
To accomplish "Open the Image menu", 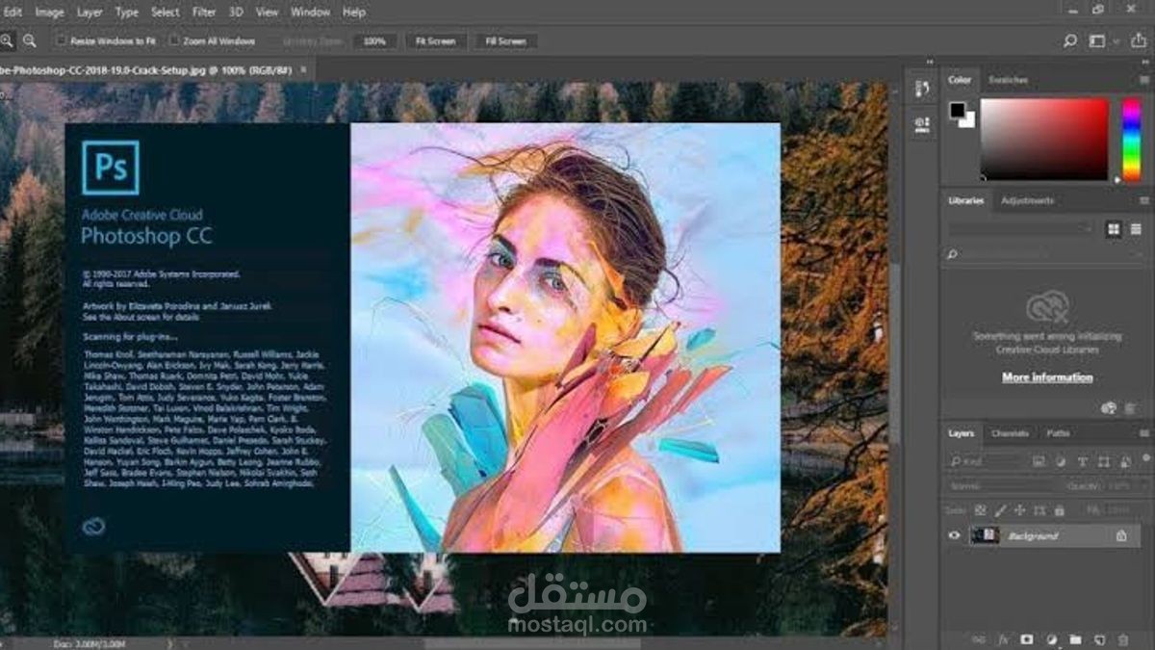I will point(49,13).
